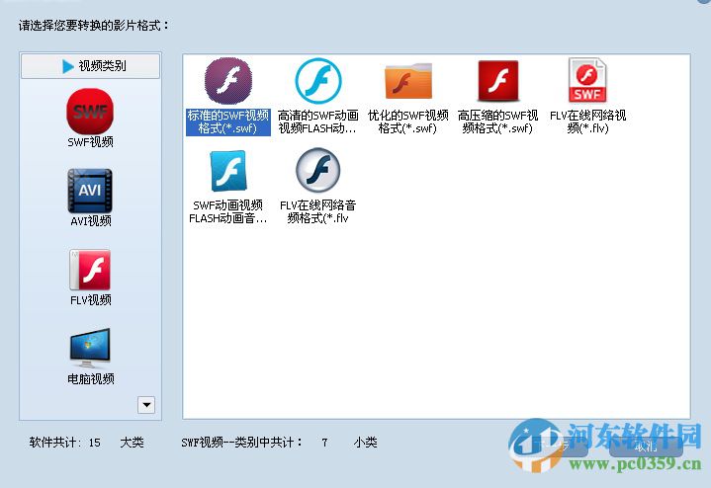Select the red 高压缩的SWF视频格式(*.swf) icon
Image resolution: width=711 pixels, height=488 pixels.
[x=497, y=81]
